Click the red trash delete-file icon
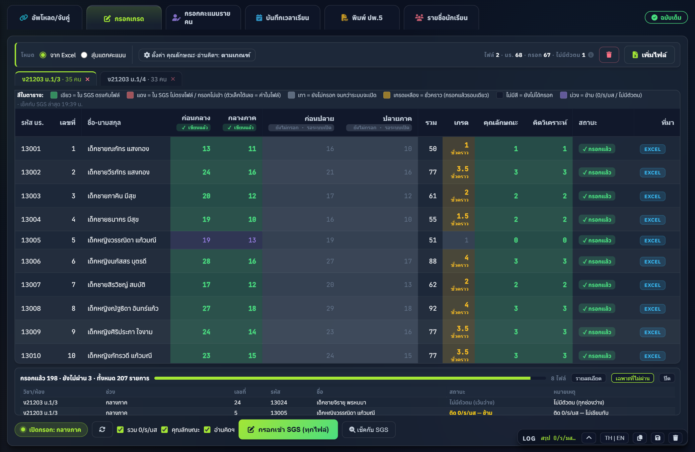Image resolution: width=695 pixels, height=452 pixels. [x=609, y=55]
